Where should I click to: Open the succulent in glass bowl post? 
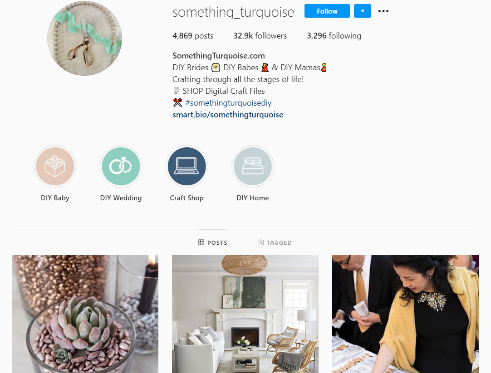(85, 314)
